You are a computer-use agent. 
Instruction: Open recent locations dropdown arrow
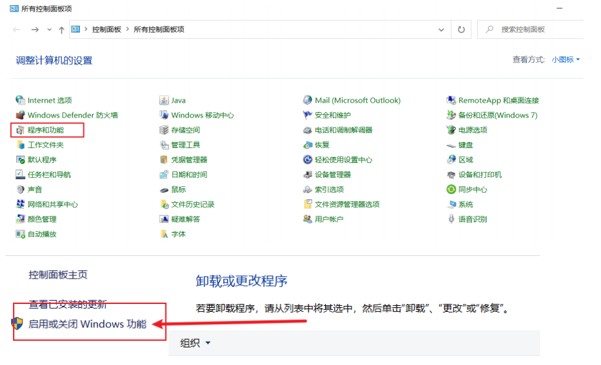click(x=49, y=30)
